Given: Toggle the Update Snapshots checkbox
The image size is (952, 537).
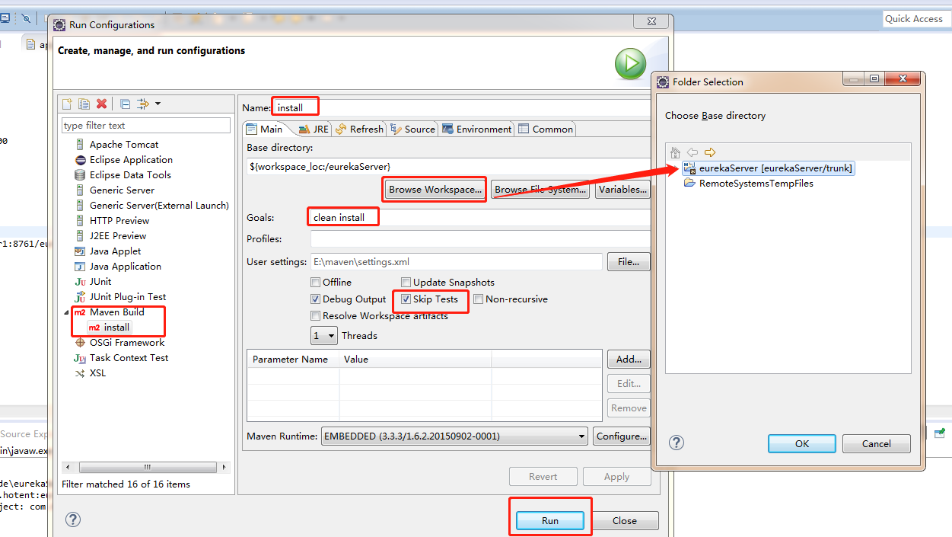Looking at the screenshot, I should tap(406, 283).
